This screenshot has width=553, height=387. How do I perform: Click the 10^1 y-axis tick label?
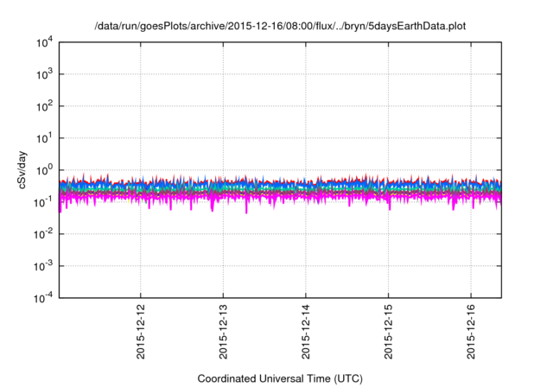click(44, 138)
